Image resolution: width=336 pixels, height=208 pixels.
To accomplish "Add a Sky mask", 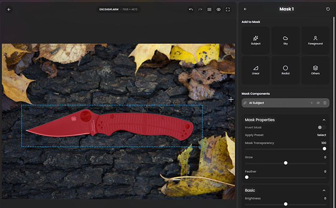I will (285, 41).
